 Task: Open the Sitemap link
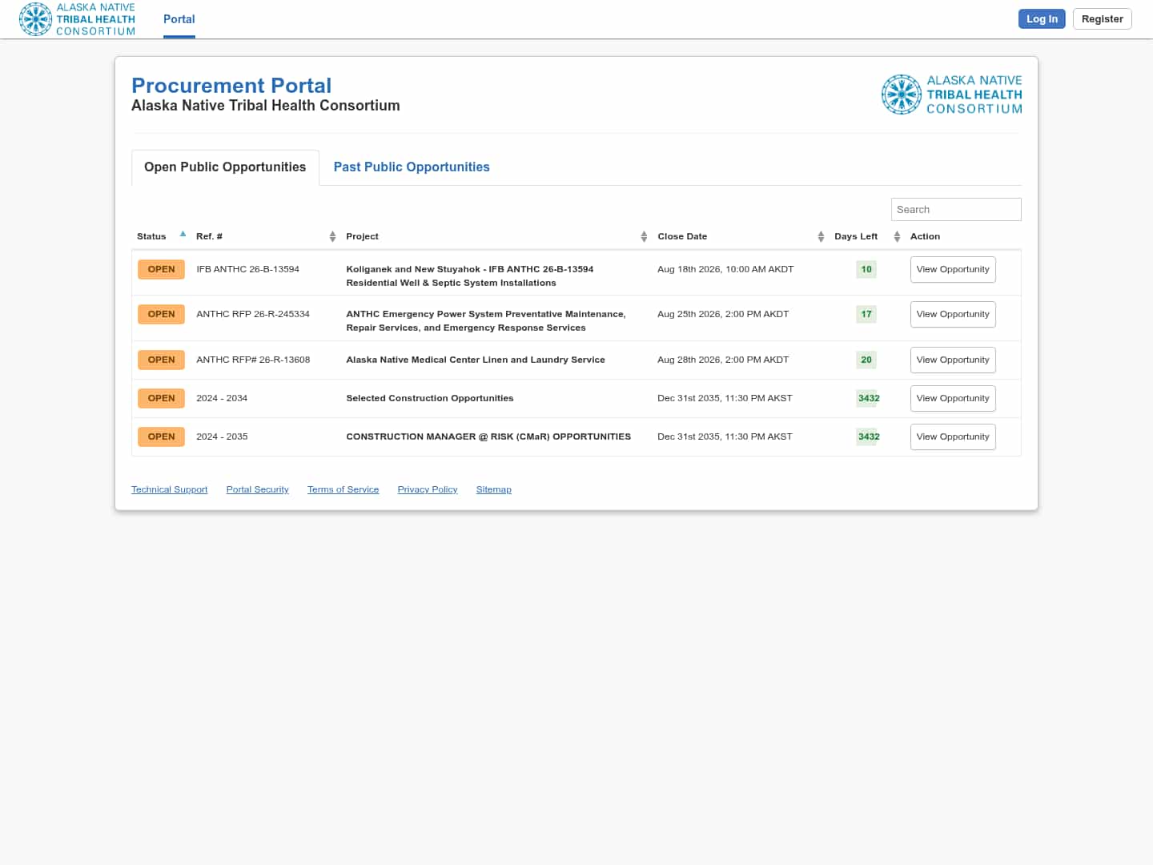pos(494,489)
